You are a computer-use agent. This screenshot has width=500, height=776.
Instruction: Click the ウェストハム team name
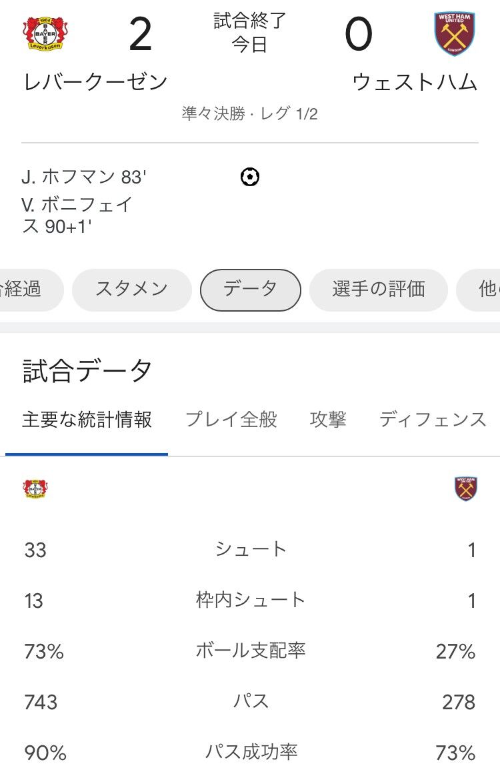click(x=415, y=82)
